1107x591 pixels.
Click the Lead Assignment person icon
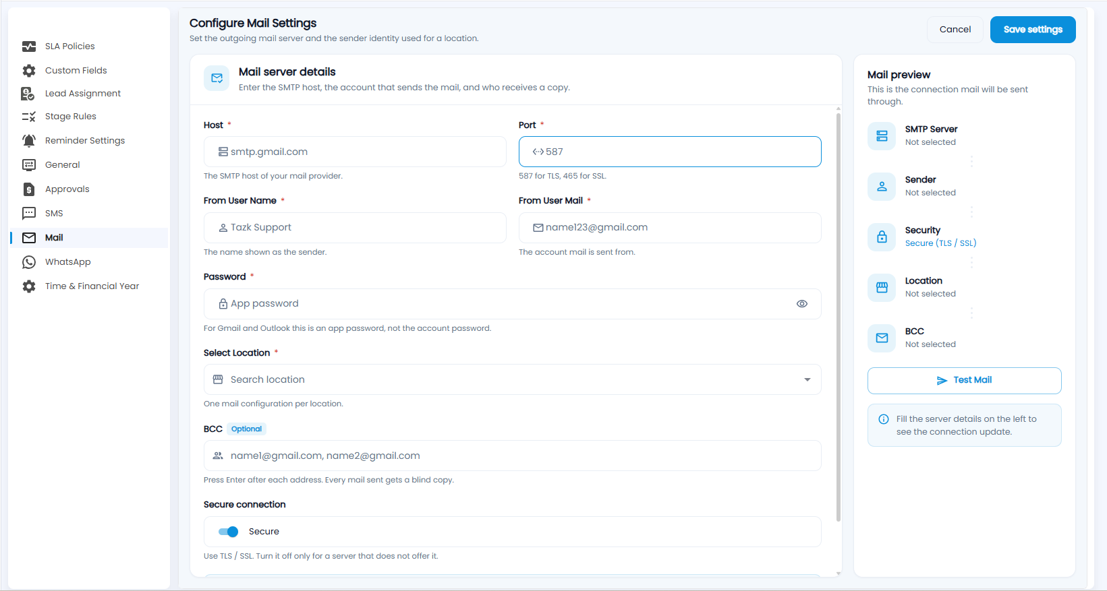tap(28, 94)
